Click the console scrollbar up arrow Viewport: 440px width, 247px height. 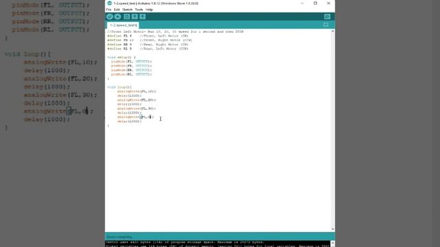point(333,242)
